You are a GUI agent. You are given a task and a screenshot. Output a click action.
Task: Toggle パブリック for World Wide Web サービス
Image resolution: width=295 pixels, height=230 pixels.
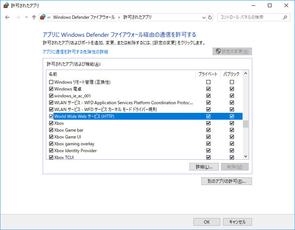pyautogui.click(x=232, y=116)
